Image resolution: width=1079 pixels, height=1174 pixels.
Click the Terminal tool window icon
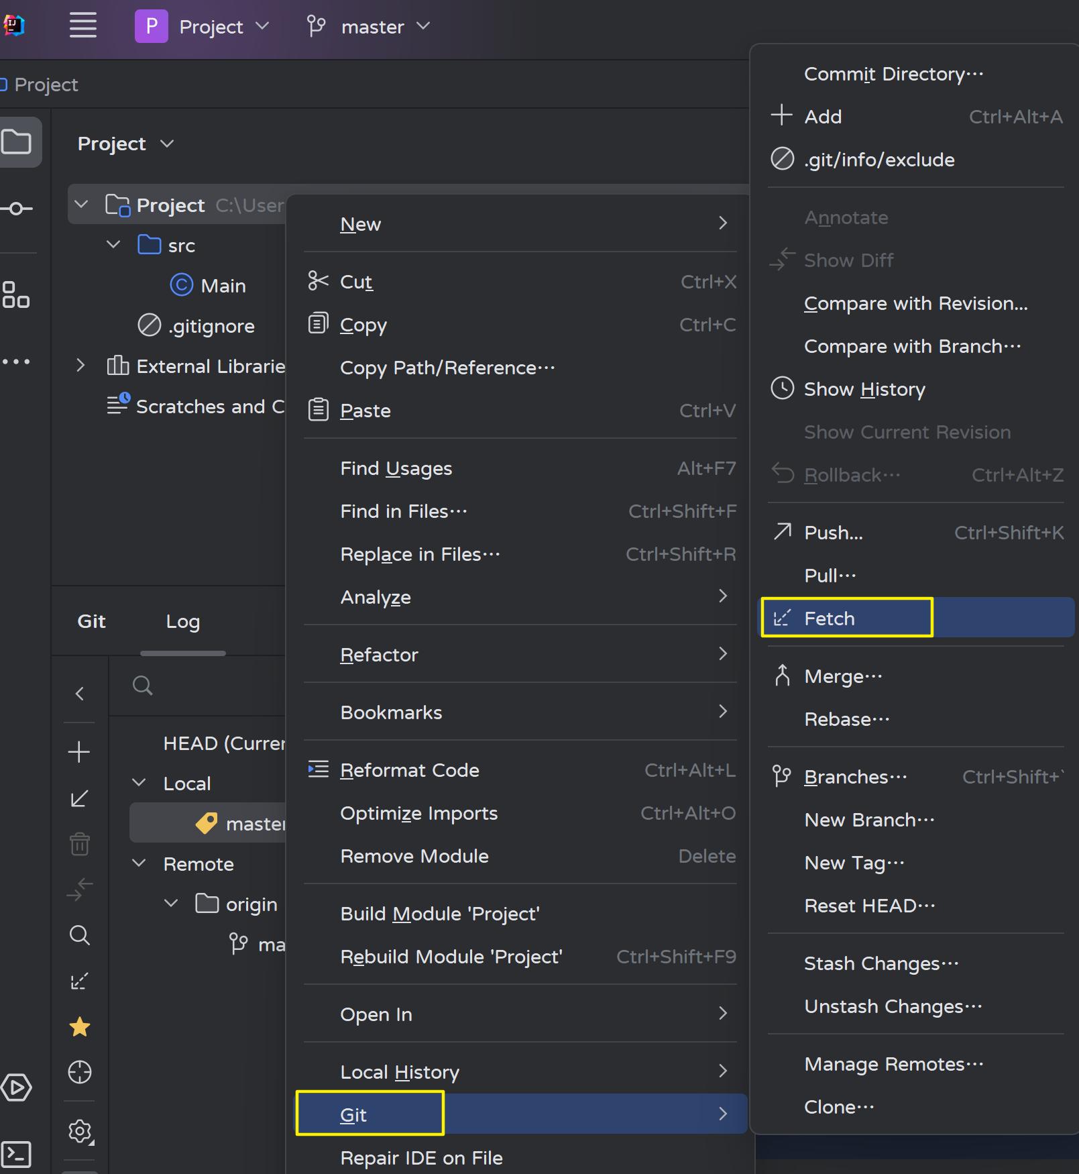[x=16, y=1154]
